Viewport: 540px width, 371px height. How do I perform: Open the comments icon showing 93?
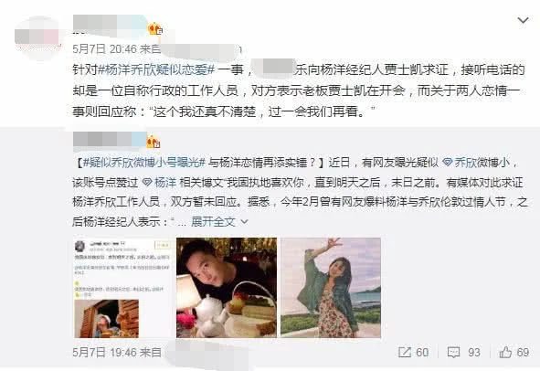pyautogui.click(x=453, y=352)
